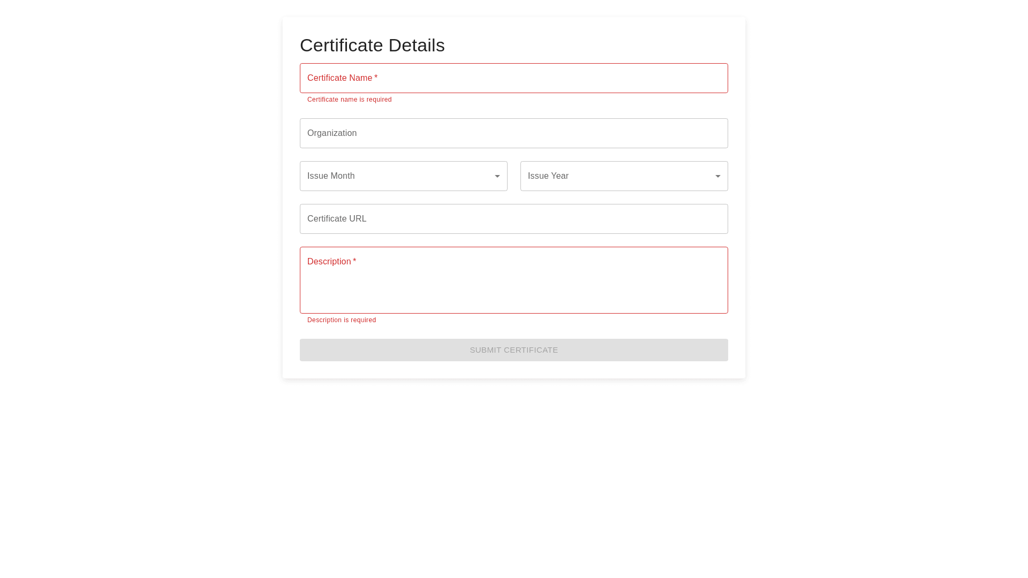Click inside the Description text area
The image size is (1028, 578).
(514, 286)
